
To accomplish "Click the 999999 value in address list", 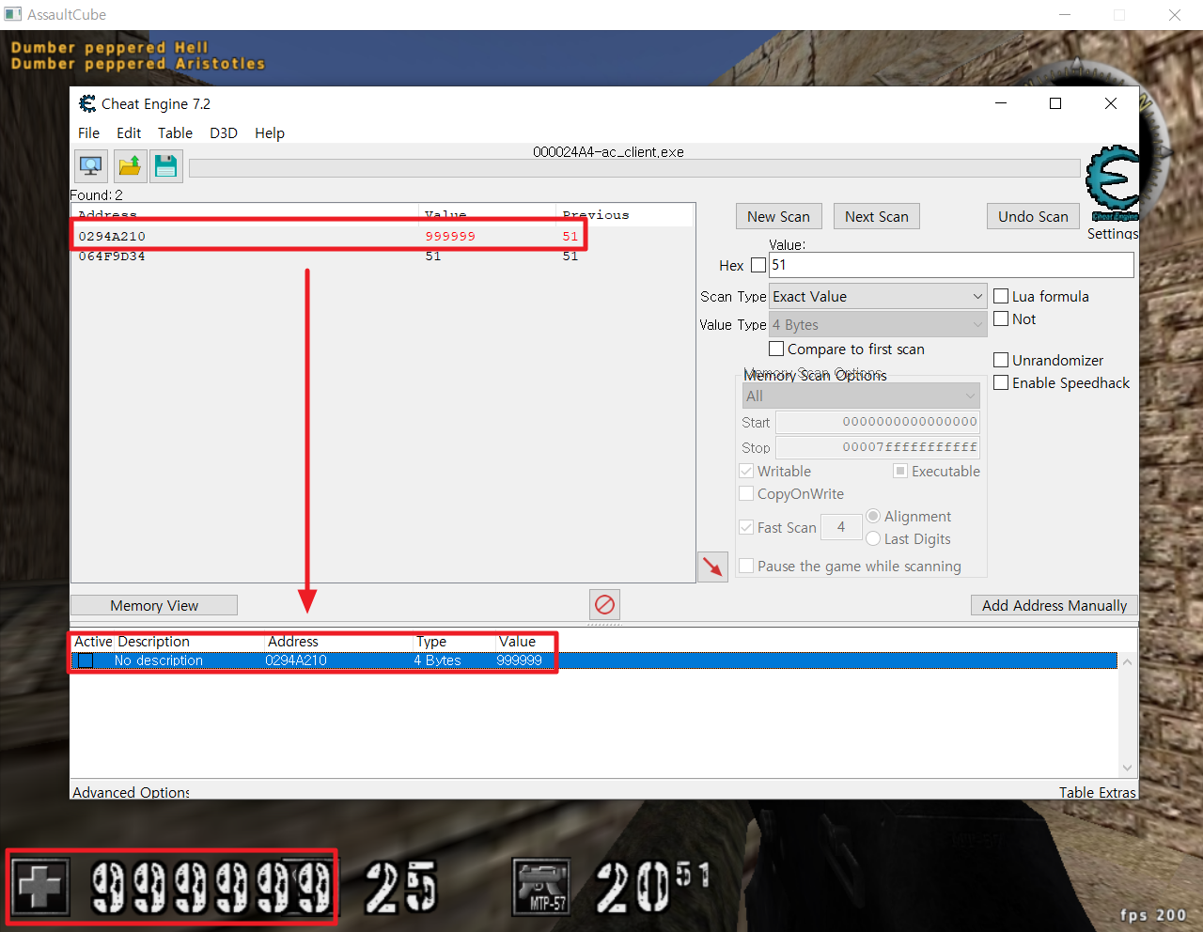I will (519, 660).
